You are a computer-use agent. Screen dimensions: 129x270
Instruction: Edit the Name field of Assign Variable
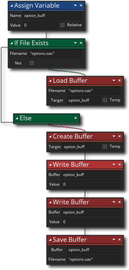coord(52,16)
